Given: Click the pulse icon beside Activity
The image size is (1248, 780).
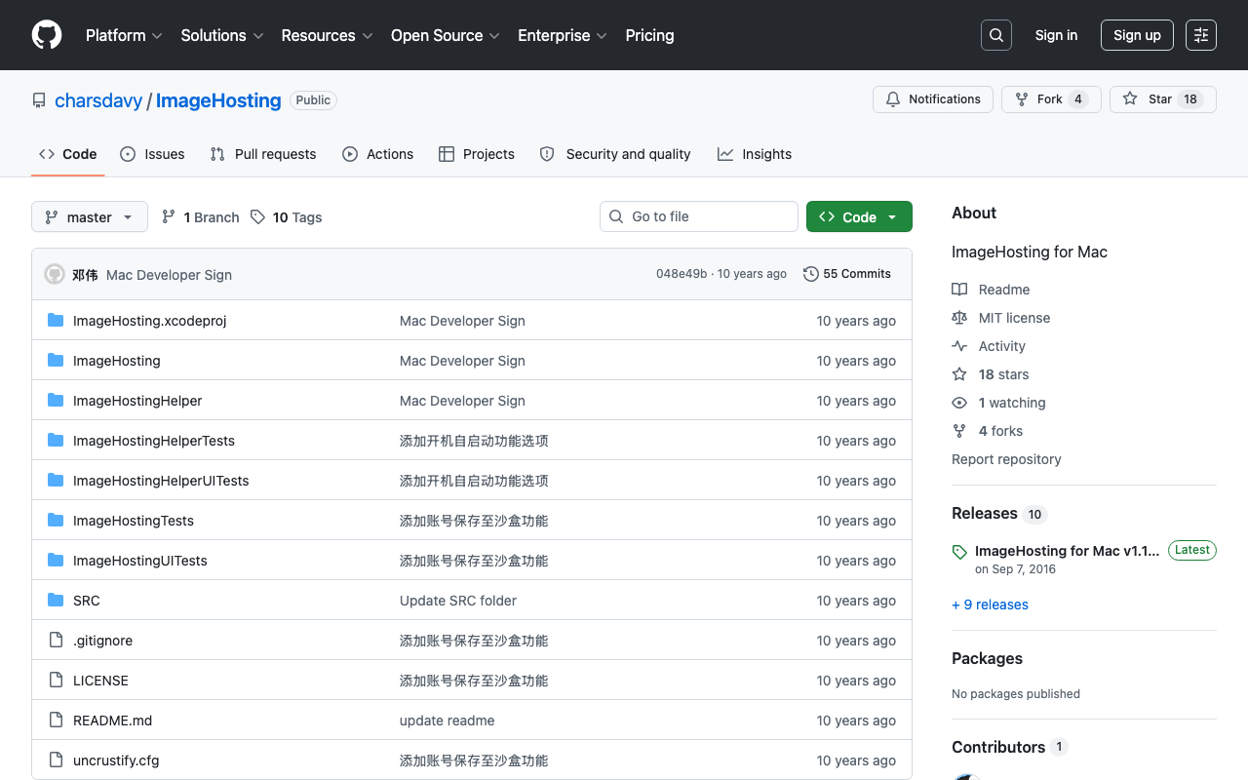Looking at the screenshot, I should 959,346.
